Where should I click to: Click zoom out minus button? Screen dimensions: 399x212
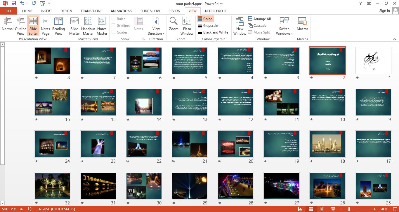pyautogui.click(x=342, y=209)
